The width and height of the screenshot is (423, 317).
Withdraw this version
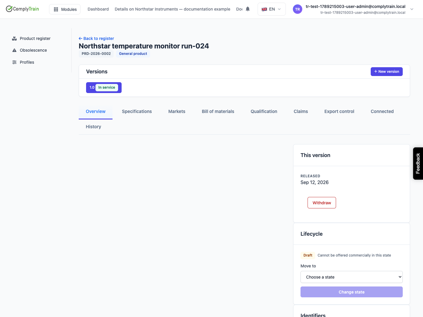[x=322, y=203]
